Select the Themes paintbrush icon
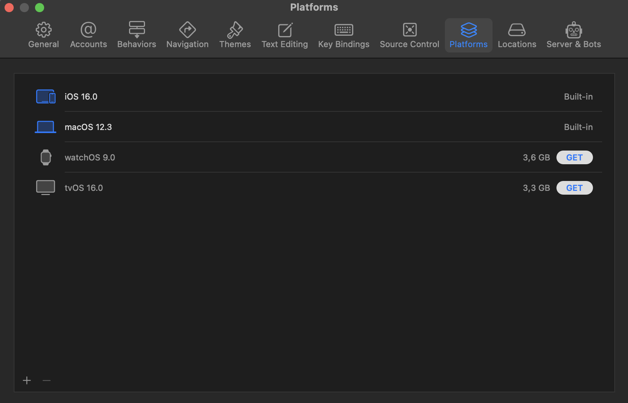The height and width of the screenshot is (403, 628). coord(235,30)
